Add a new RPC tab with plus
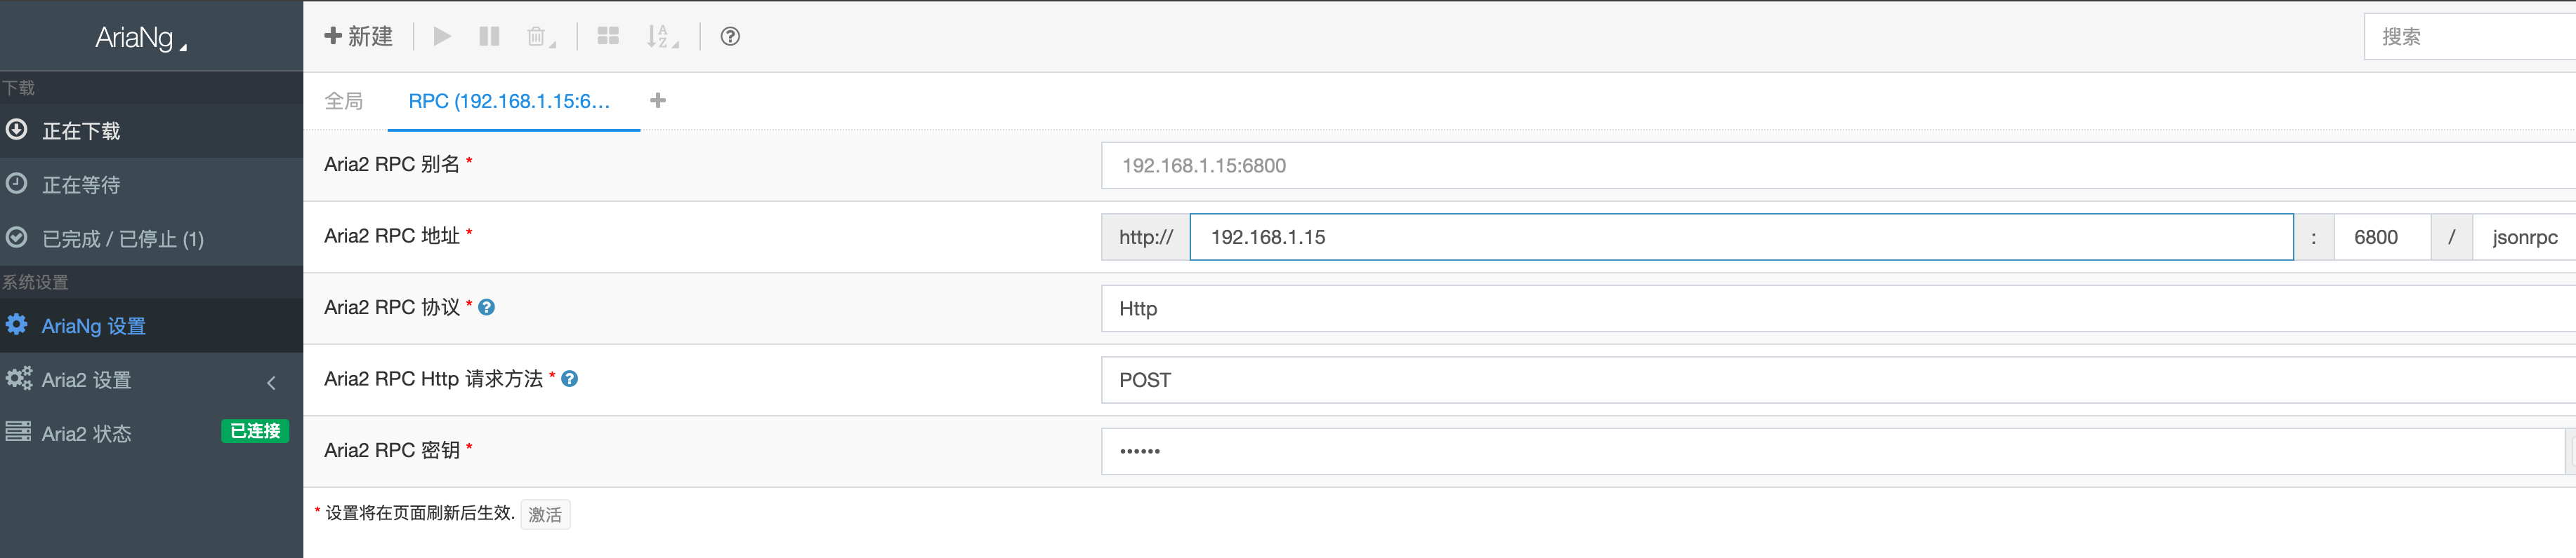 (x=658, y=101)
